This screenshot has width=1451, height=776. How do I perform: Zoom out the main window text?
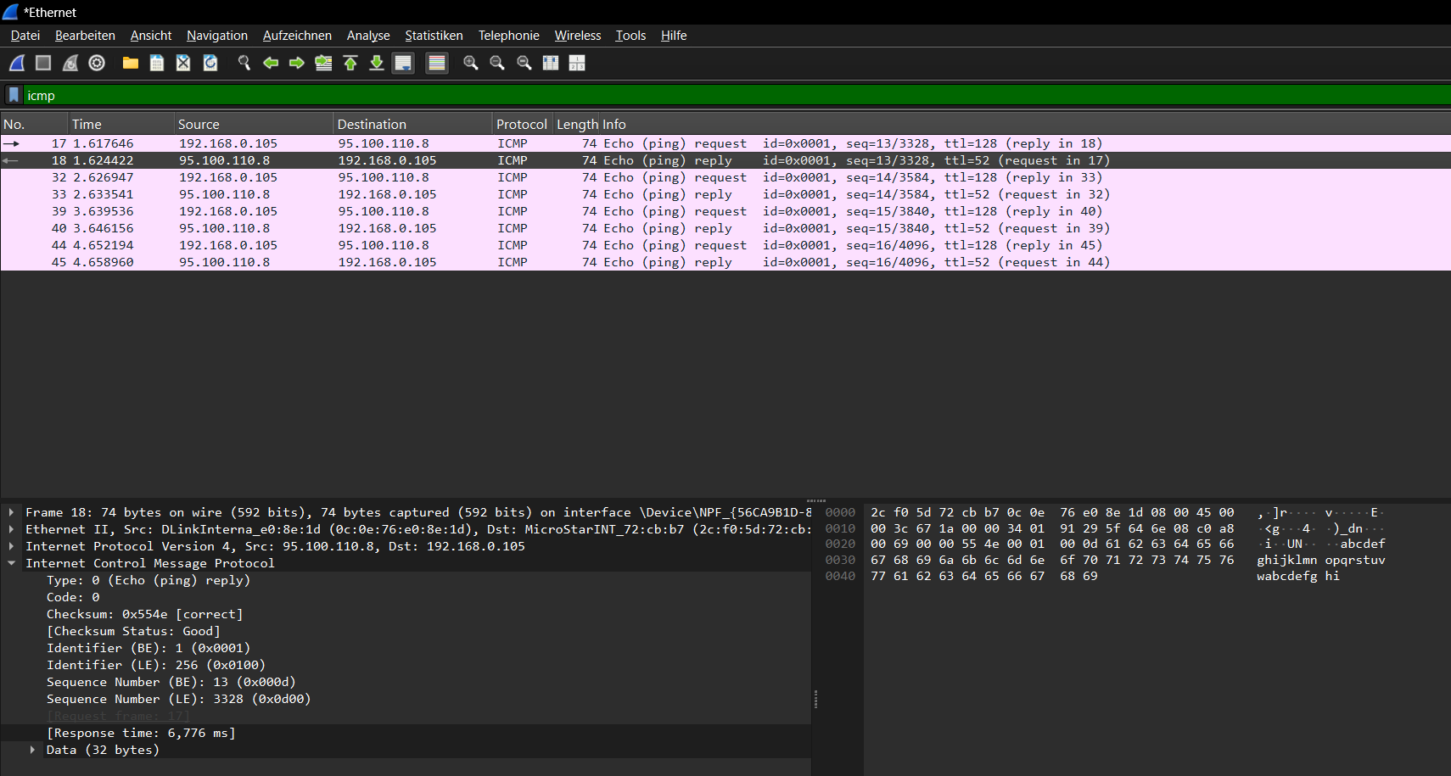497,63
